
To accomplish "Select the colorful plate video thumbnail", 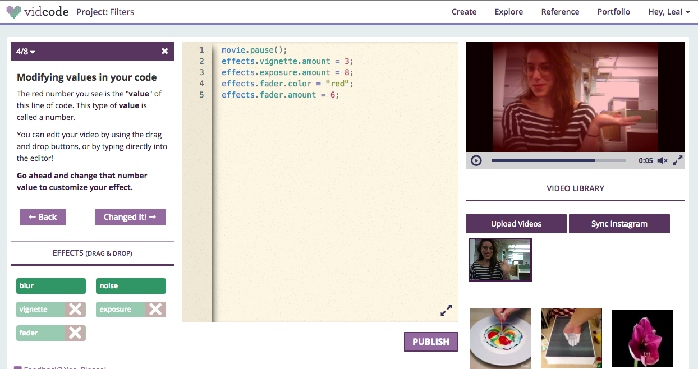I will coord(500,338).
